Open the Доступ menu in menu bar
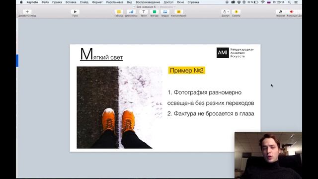The width and height of the screenshot is (318, 179). [168, 2]
